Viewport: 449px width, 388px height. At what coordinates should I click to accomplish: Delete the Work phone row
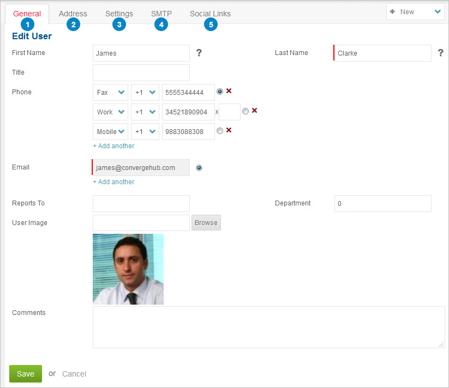coord(254,111)
